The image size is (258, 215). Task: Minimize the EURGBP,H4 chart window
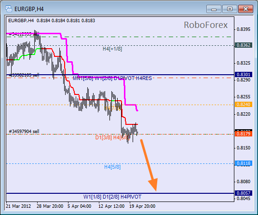tap(214, 9)
